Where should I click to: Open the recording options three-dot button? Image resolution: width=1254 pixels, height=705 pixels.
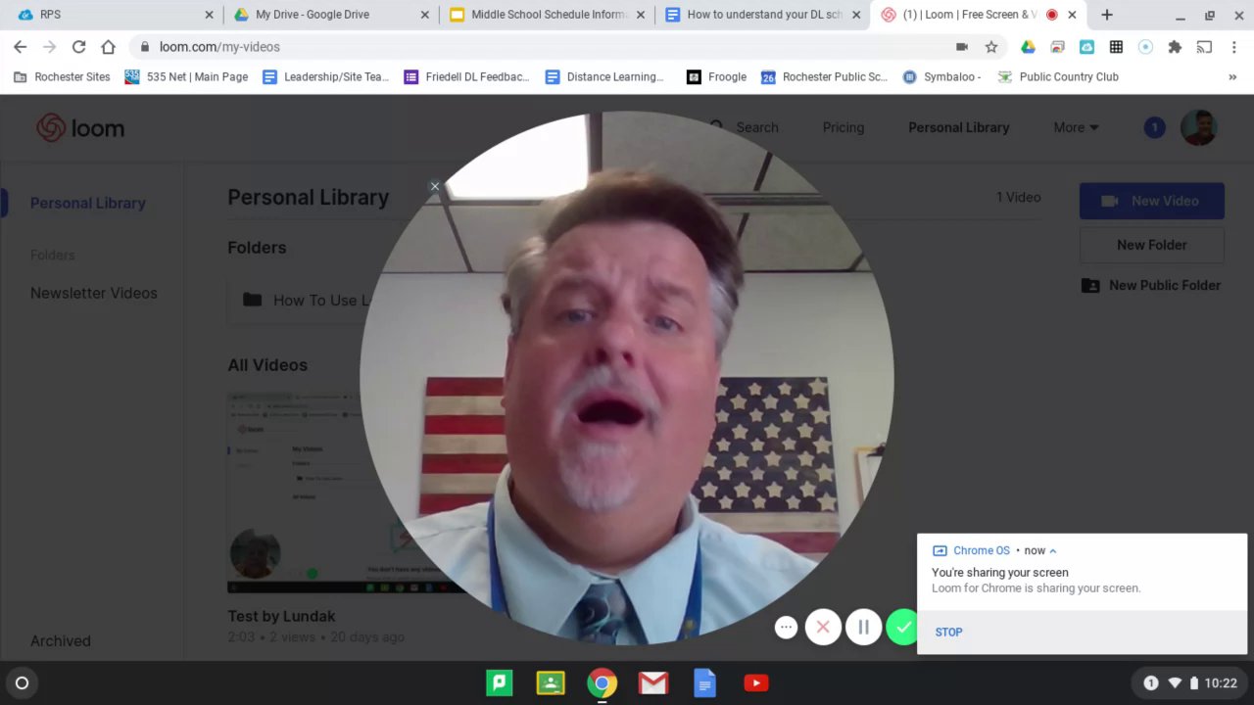pyautogui.click(x=786, y=628)
